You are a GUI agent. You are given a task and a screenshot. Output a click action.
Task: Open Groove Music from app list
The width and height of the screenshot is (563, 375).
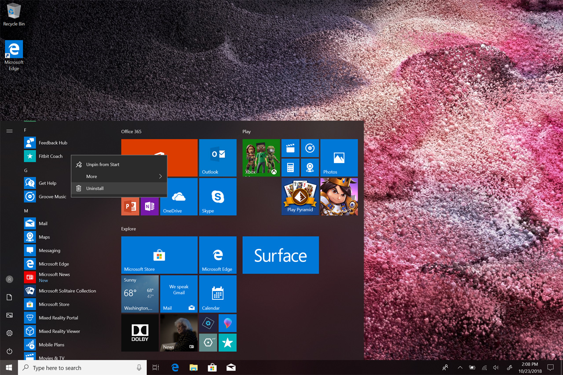click(x=52, y=197)
